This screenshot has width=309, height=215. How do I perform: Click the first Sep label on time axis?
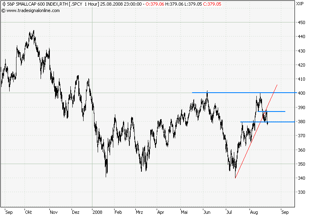(9, 212)
